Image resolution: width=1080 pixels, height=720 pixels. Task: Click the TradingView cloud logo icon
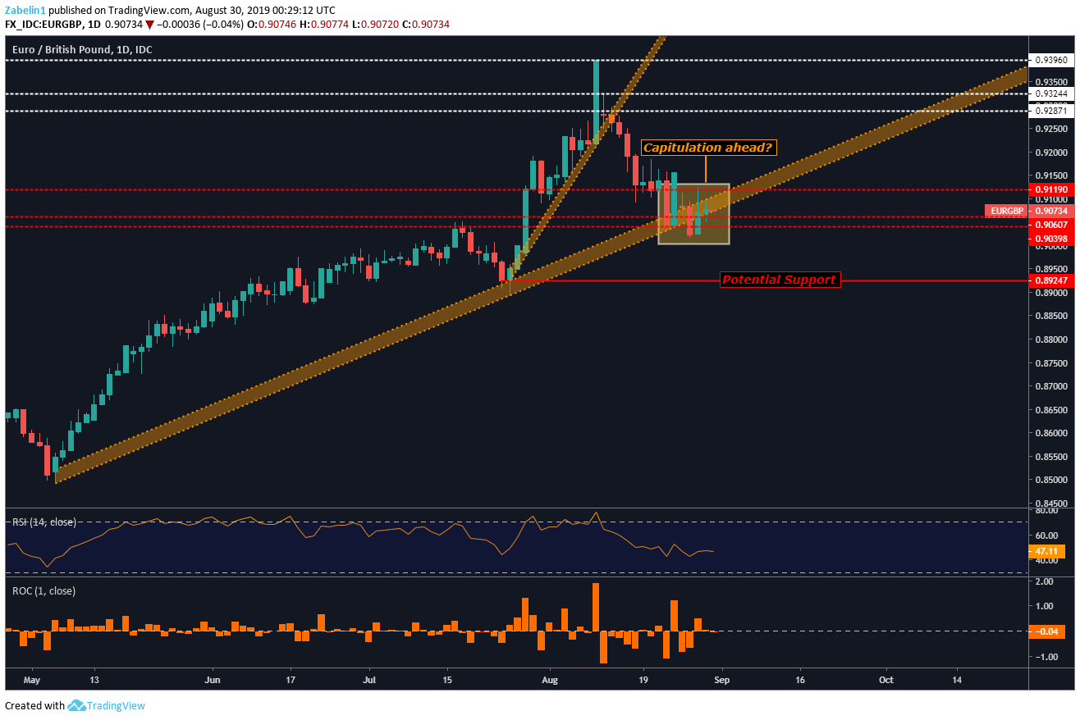pyautogui.click(x=77, y=705)
